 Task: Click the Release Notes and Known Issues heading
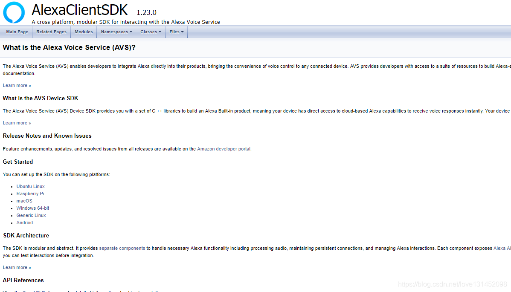(47, 136)
